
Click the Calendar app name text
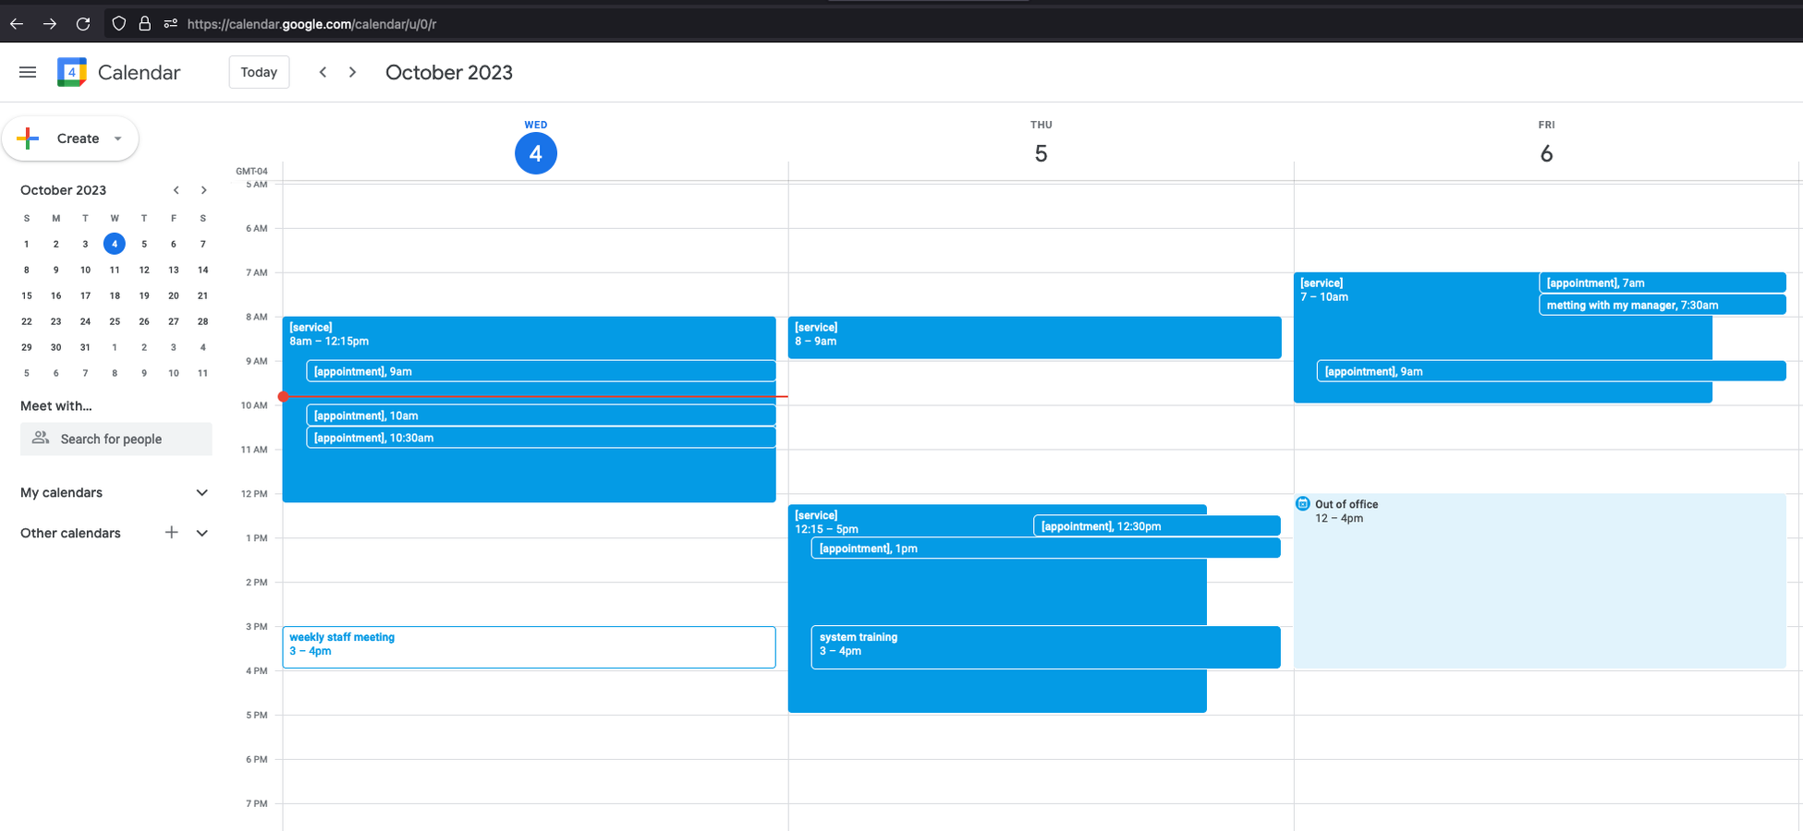140,72
